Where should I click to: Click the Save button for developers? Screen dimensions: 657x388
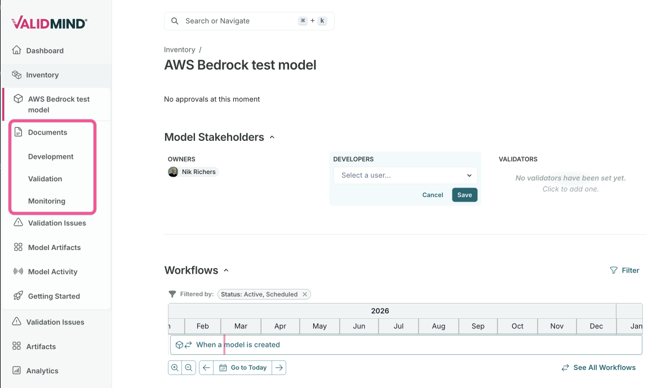(464, 195)
